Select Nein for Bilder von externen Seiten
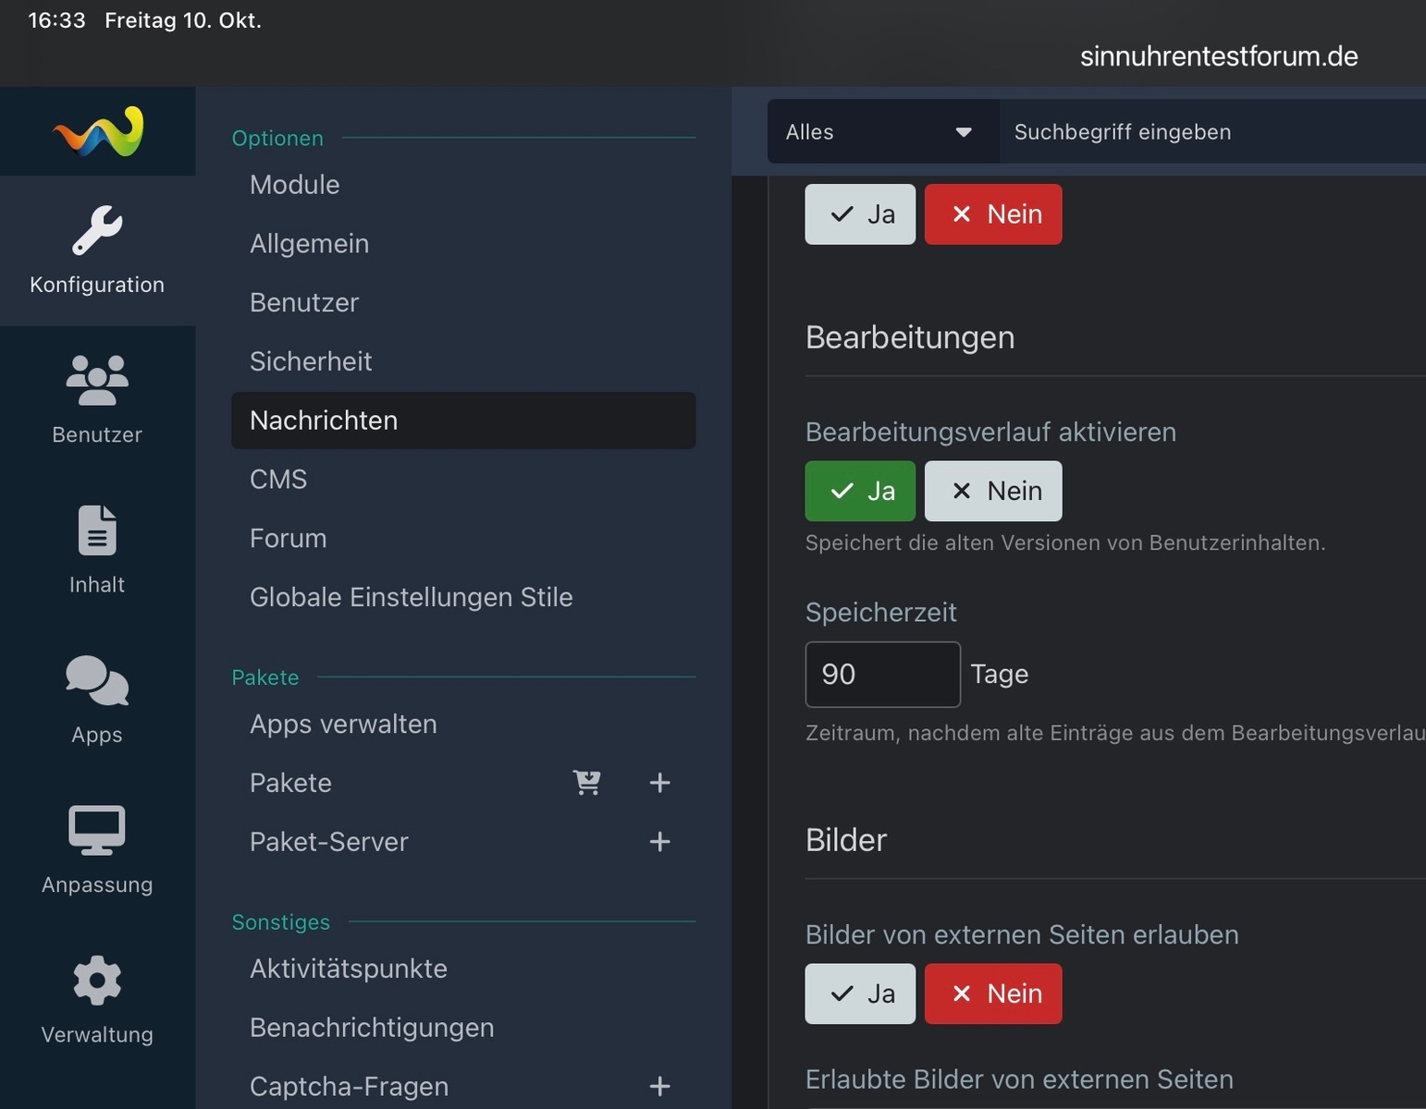The width and height of the screenshot is (1426, 1109). pyautogui.click(x=993, y=993)
